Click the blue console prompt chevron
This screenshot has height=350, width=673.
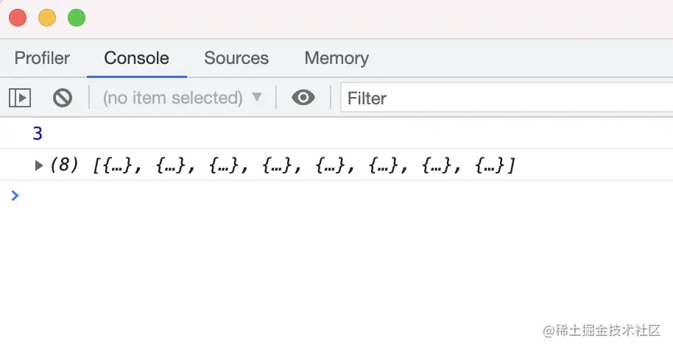click(x=15, y=196)
